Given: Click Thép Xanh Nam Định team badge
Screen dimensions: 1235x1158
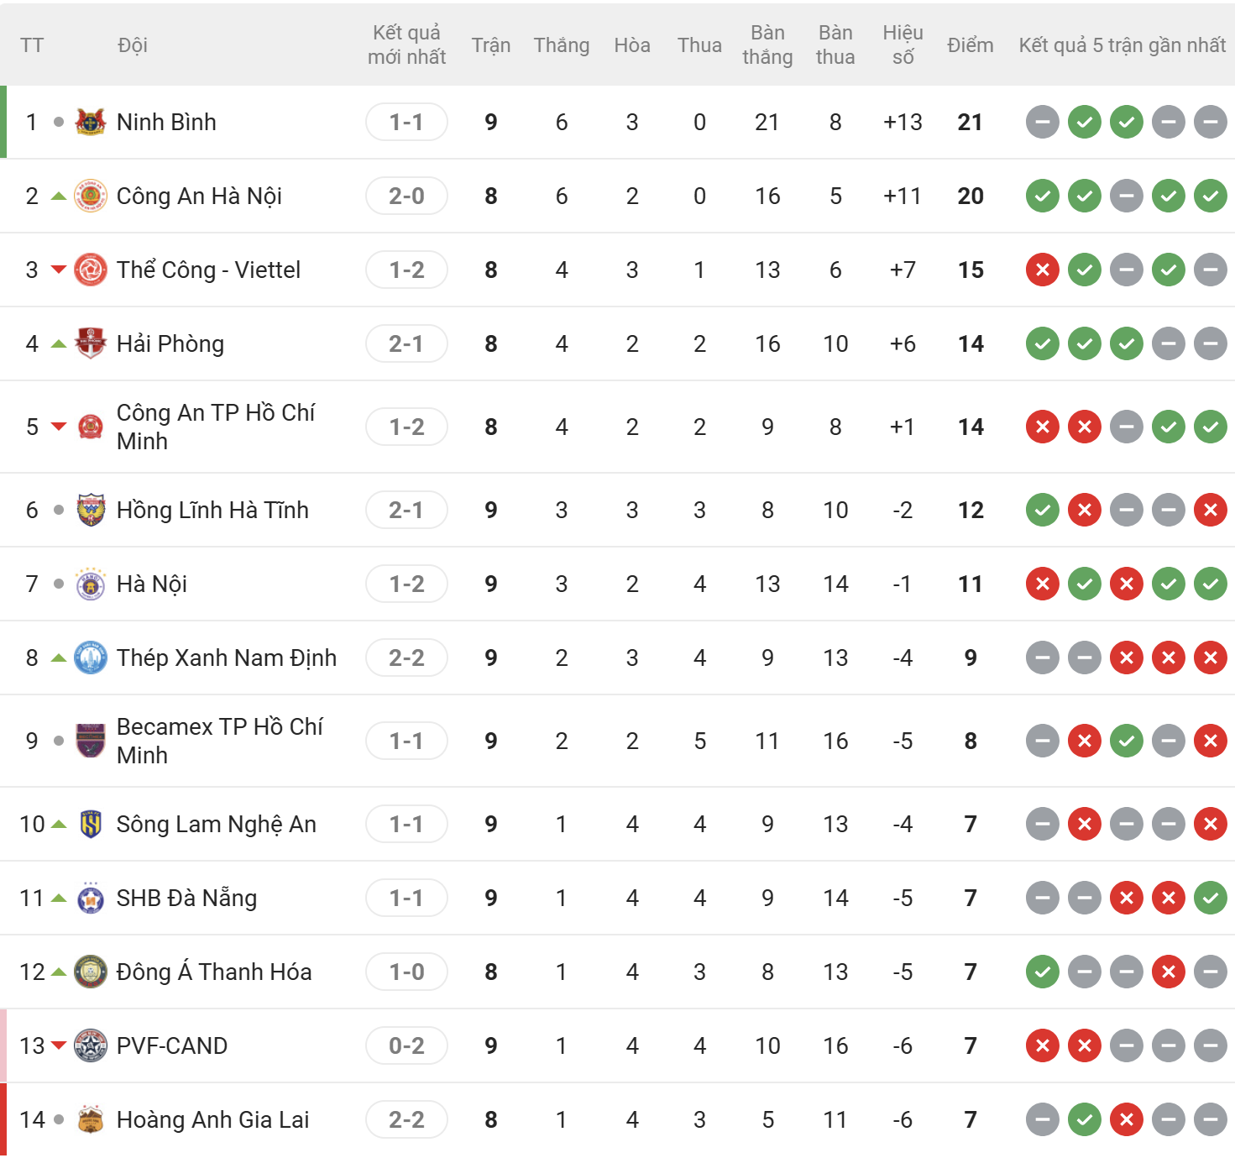Looking at the screenshot, I should tap(91, 658).
